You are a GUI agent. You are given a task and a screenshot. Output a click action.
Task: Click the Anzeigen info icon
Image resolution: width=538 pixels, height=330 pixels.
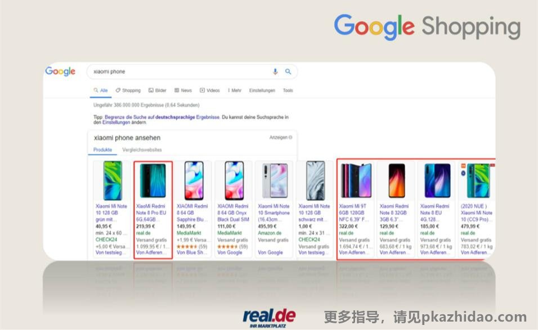pos(290,137)
